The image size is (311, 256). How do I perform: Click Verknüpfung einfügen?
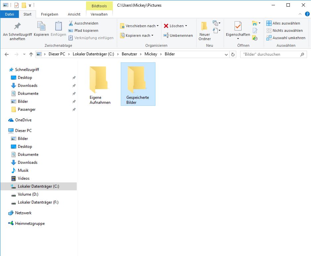(x=91, y=38)
